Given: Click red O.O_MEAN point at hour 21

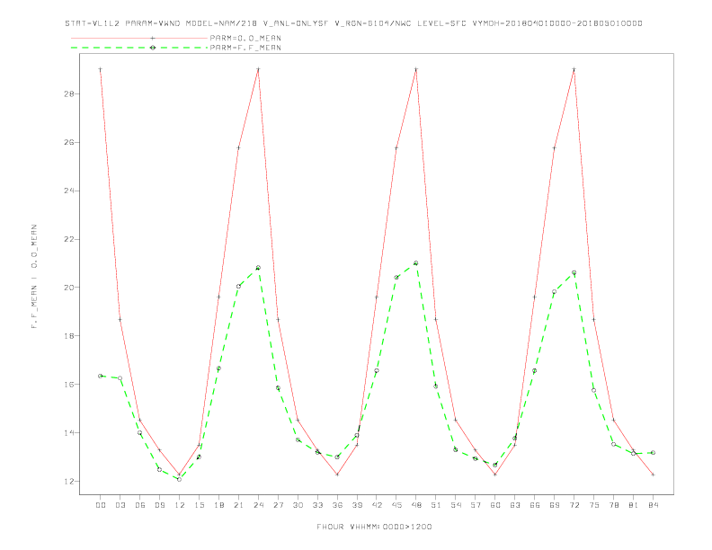Looking at the screenshot, I should pos(238,148).
